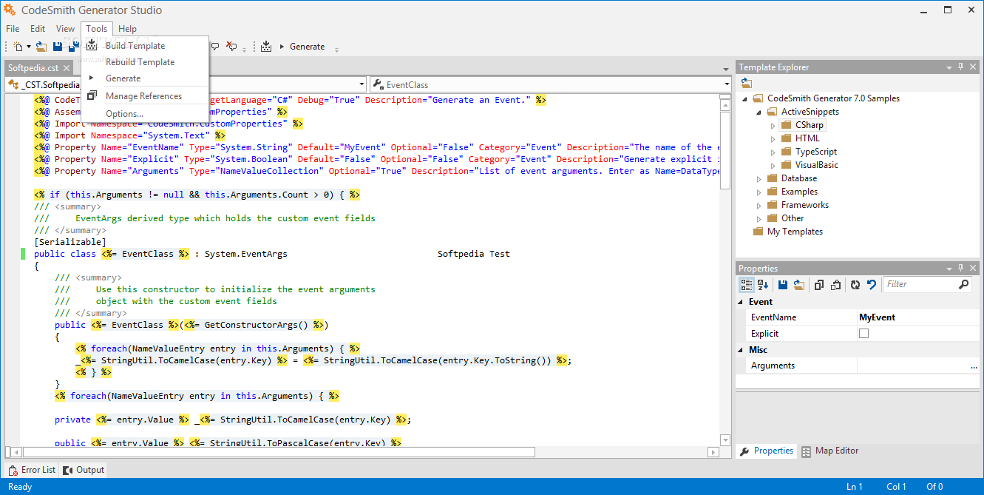
Task: Pin the Template Explorer panel
Action: [961, 67]
